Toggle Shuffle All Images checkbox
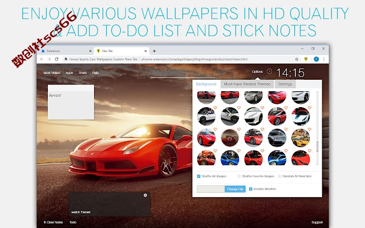 coord(198,176)
